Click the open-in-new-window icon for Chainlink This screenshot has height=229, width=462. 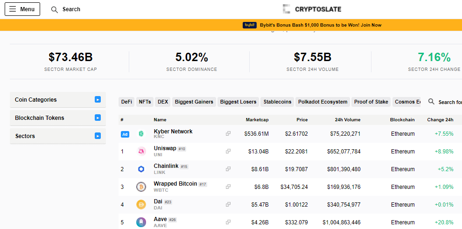coord(228,169)
